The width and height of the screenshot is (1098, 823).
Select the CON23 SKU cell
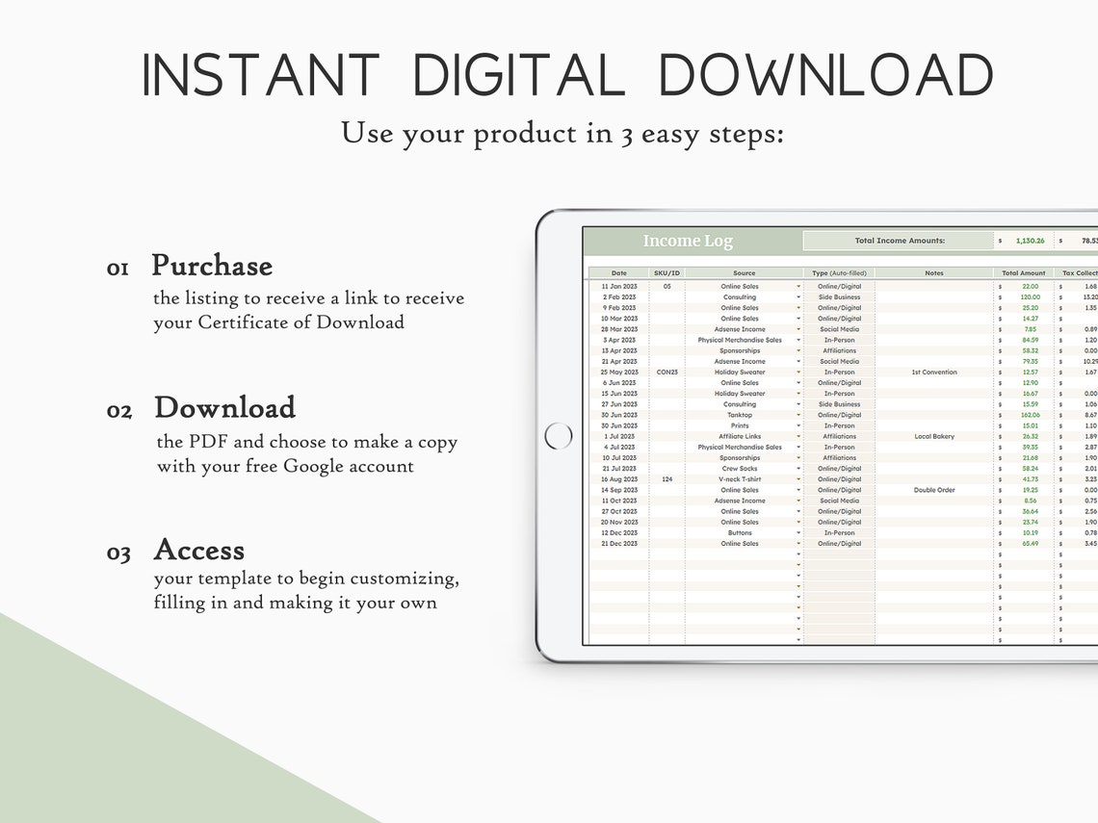[666, 373]
